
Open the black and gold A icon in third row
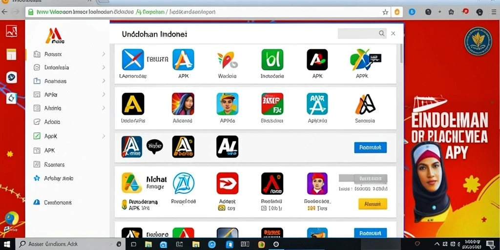coord(183,146)
